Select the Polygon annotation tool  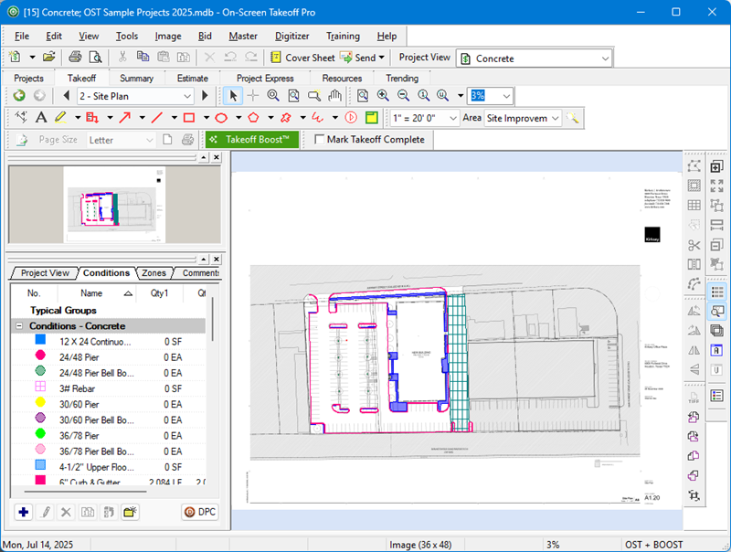[253, 118]
